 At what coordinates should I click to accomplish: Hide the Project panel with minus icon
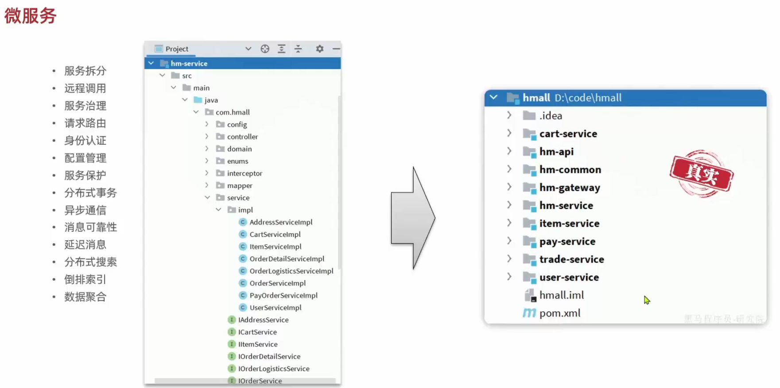point(336,49)
